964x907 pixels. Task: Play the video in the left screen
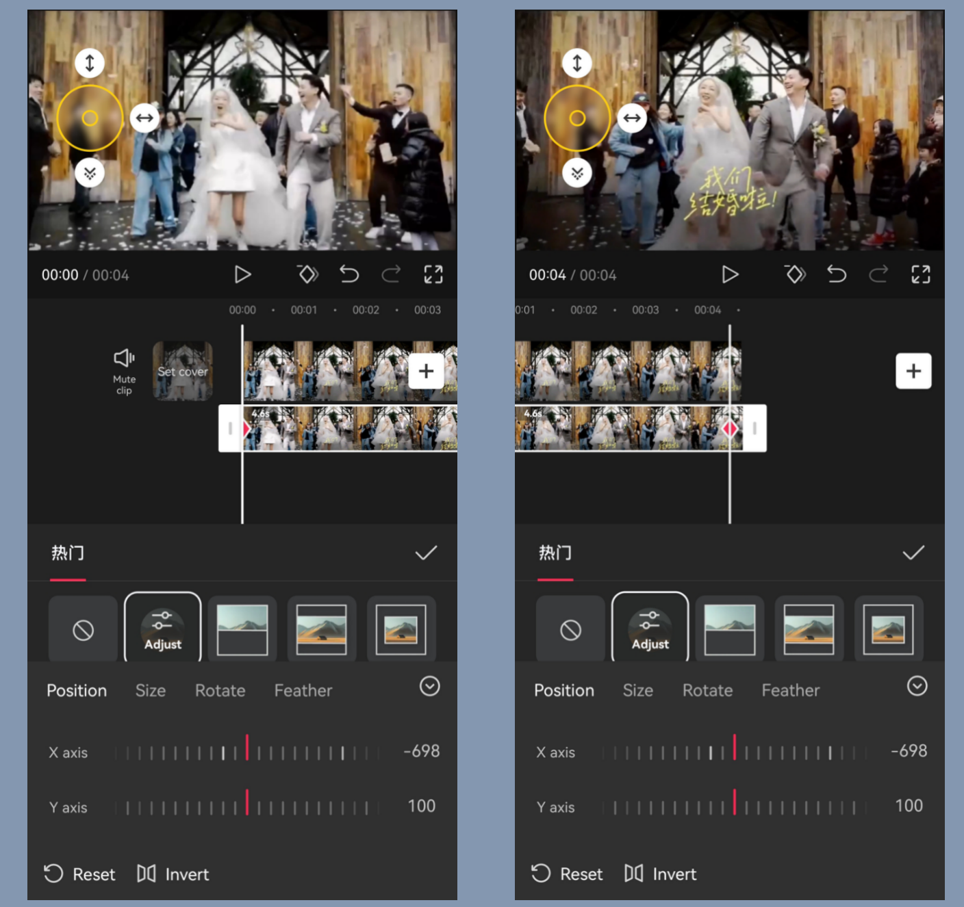[242, 275]
